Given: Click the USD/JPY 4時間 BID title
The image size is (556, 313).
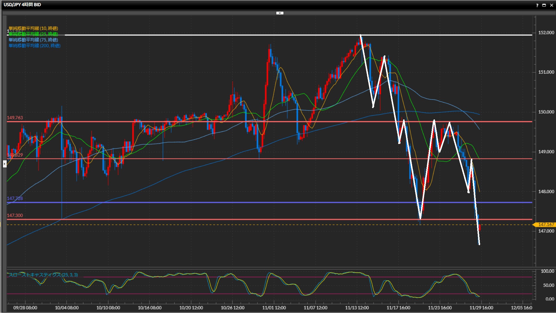Looking at the screenshot, I should pos(22,5).
